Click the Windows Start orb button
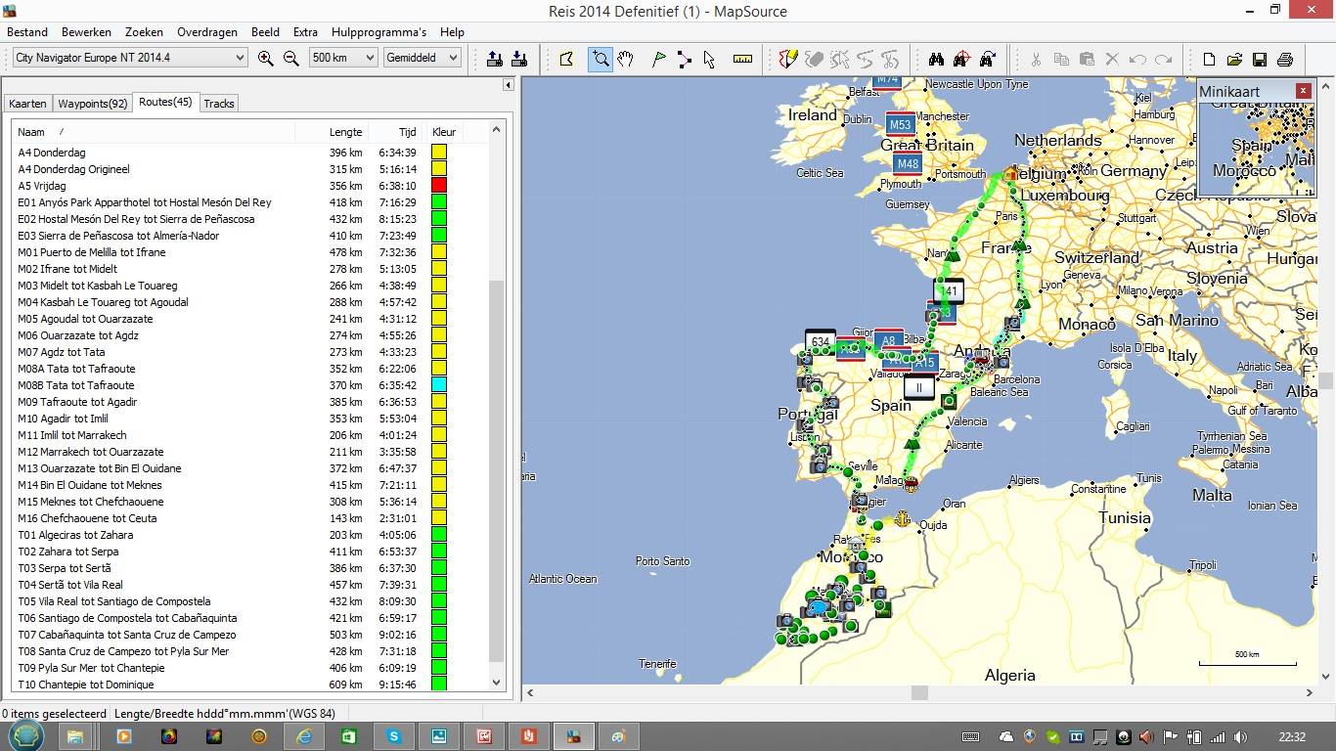This screenshot has height=751, width=1336. click(x=27, y=735)
